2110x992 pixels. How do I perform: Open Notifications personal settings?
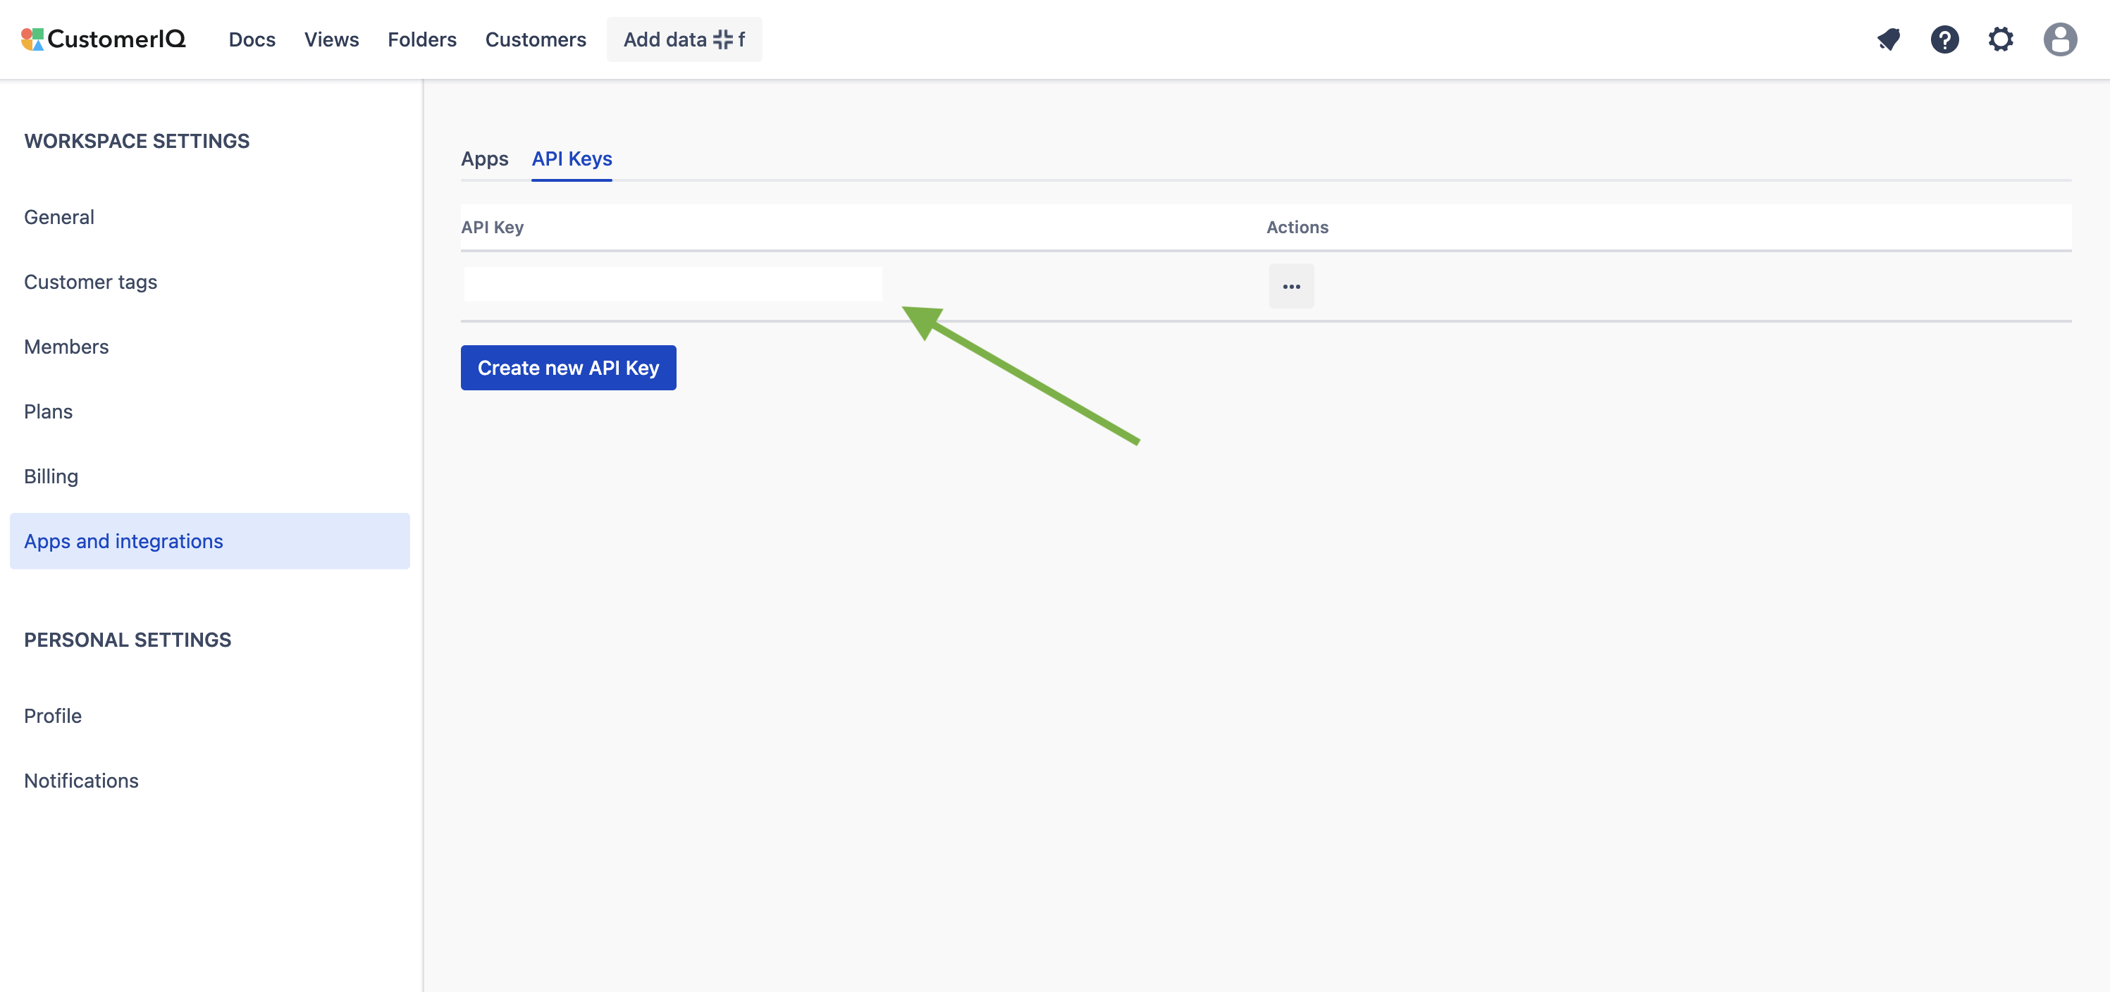(81, 781)
